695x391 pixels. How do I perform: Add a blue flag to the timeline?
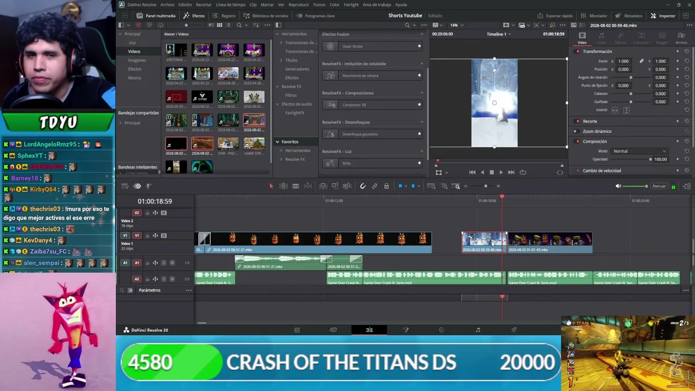pos(400,186)
